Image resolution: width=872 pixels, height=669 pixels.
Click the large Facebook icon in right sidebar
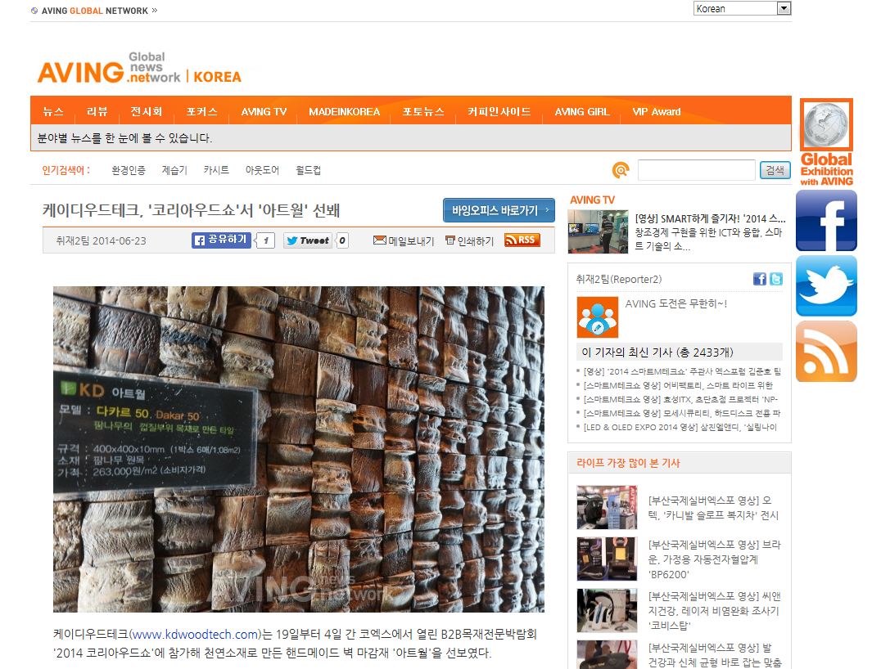click(826, 221)
